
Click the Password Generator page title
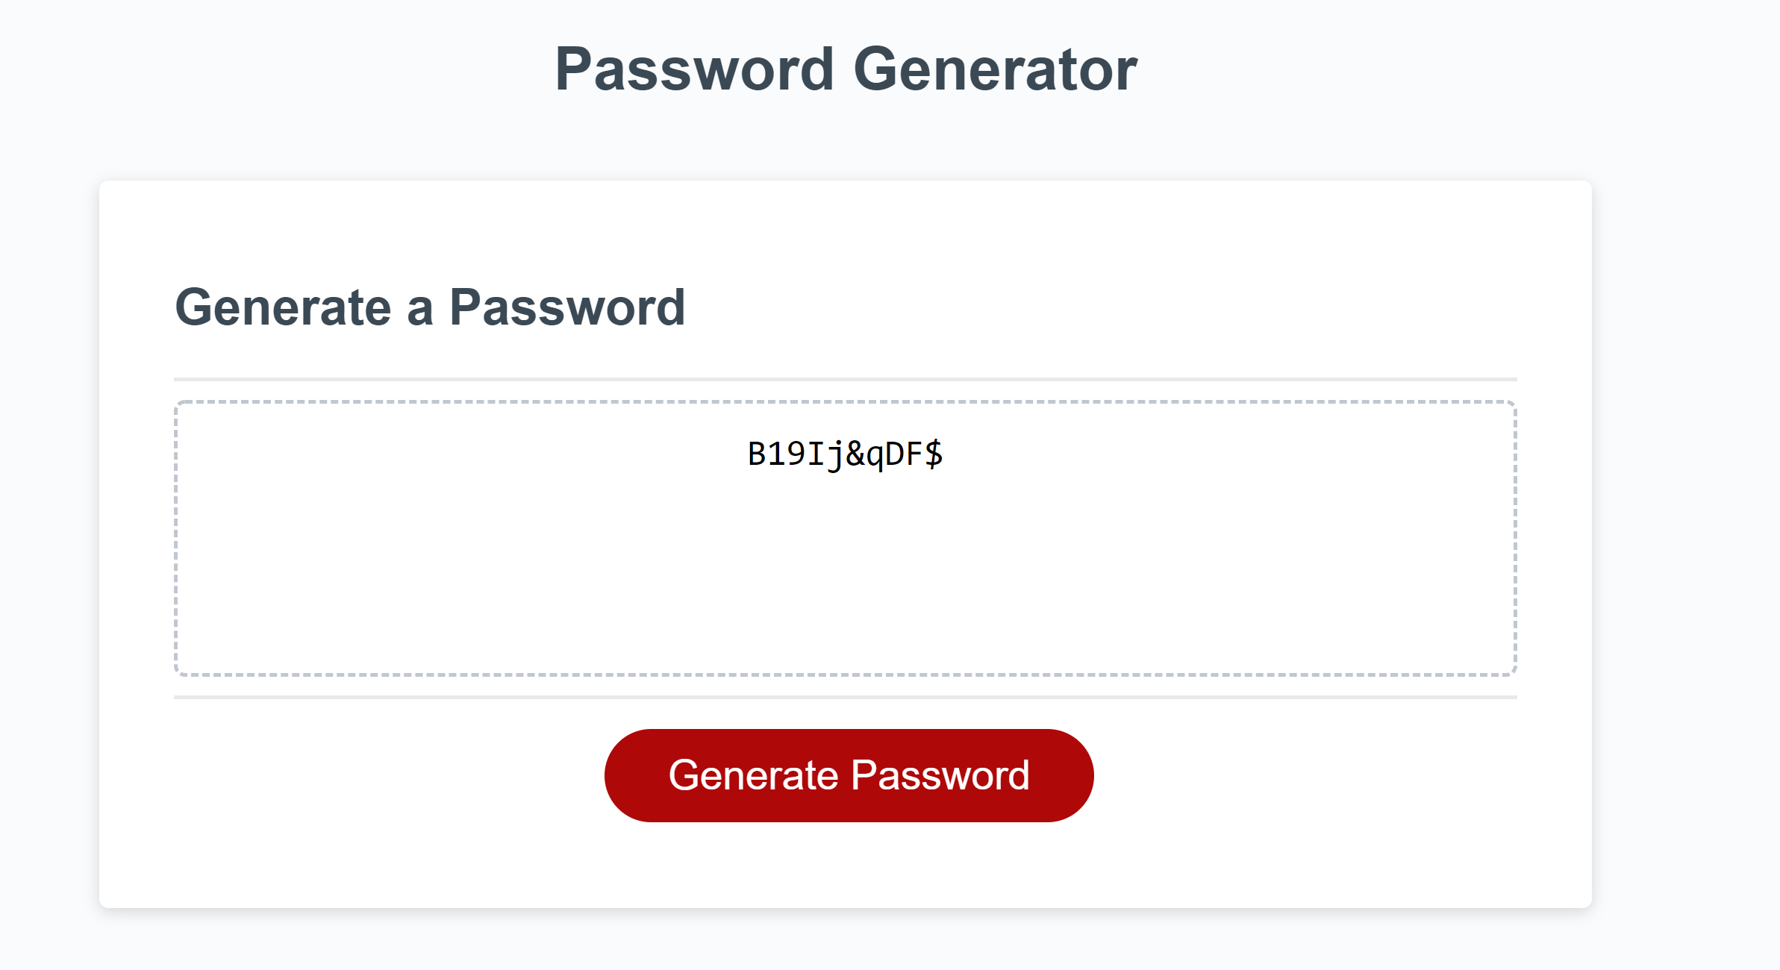(848, 69)
